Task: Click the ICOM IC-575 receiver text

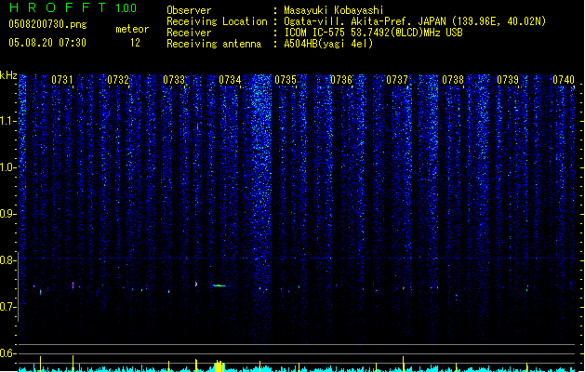Action: (x=373, y=33)
